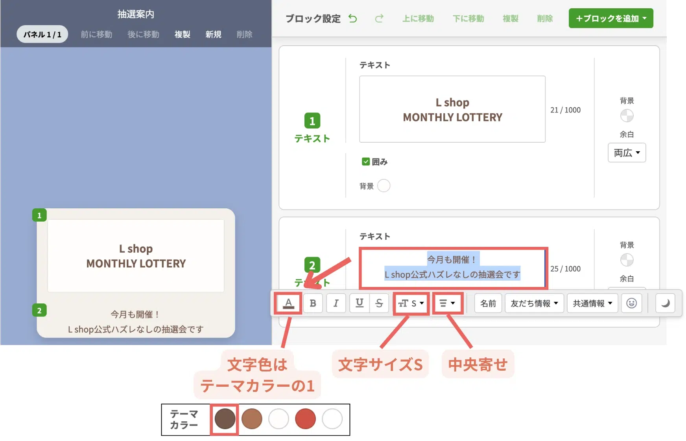Click 下に移動 in block settings

point(468,18)
